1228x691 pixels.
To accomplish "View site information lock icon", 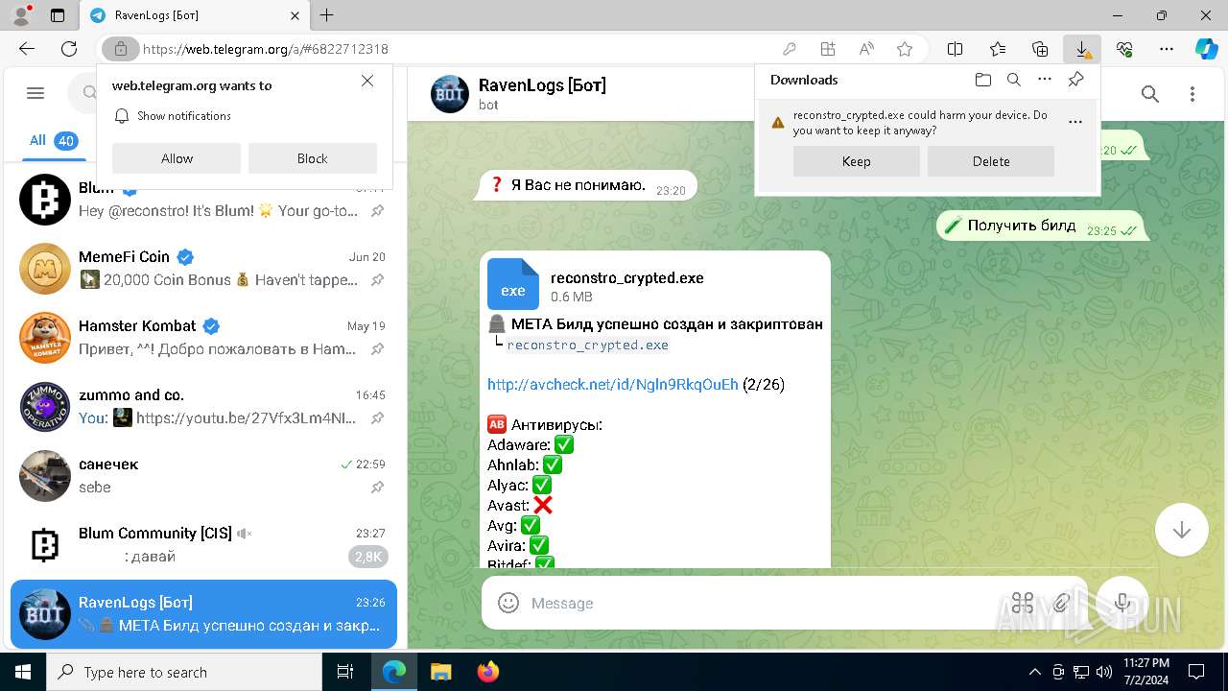I will (120, 49).
